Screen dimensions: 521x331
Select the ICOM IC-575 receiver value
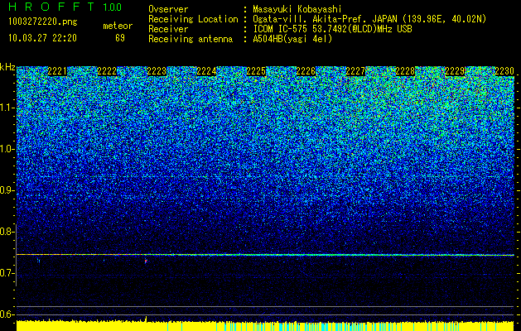click(x=332, y=29)
